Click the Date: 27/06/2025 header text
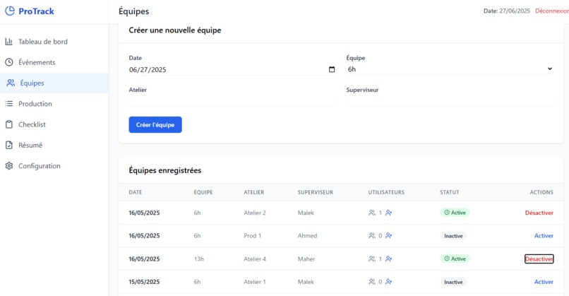This screenshot has width=569, height=296. tap(507, 11)
